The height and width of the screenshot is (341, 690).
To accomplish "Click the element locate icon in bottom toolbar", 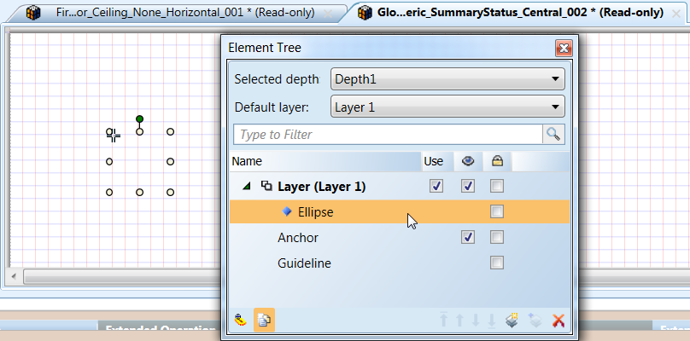I will 242,321.
